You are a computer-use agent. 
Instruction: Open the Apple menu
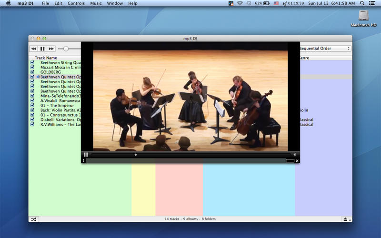pos(8,3)
